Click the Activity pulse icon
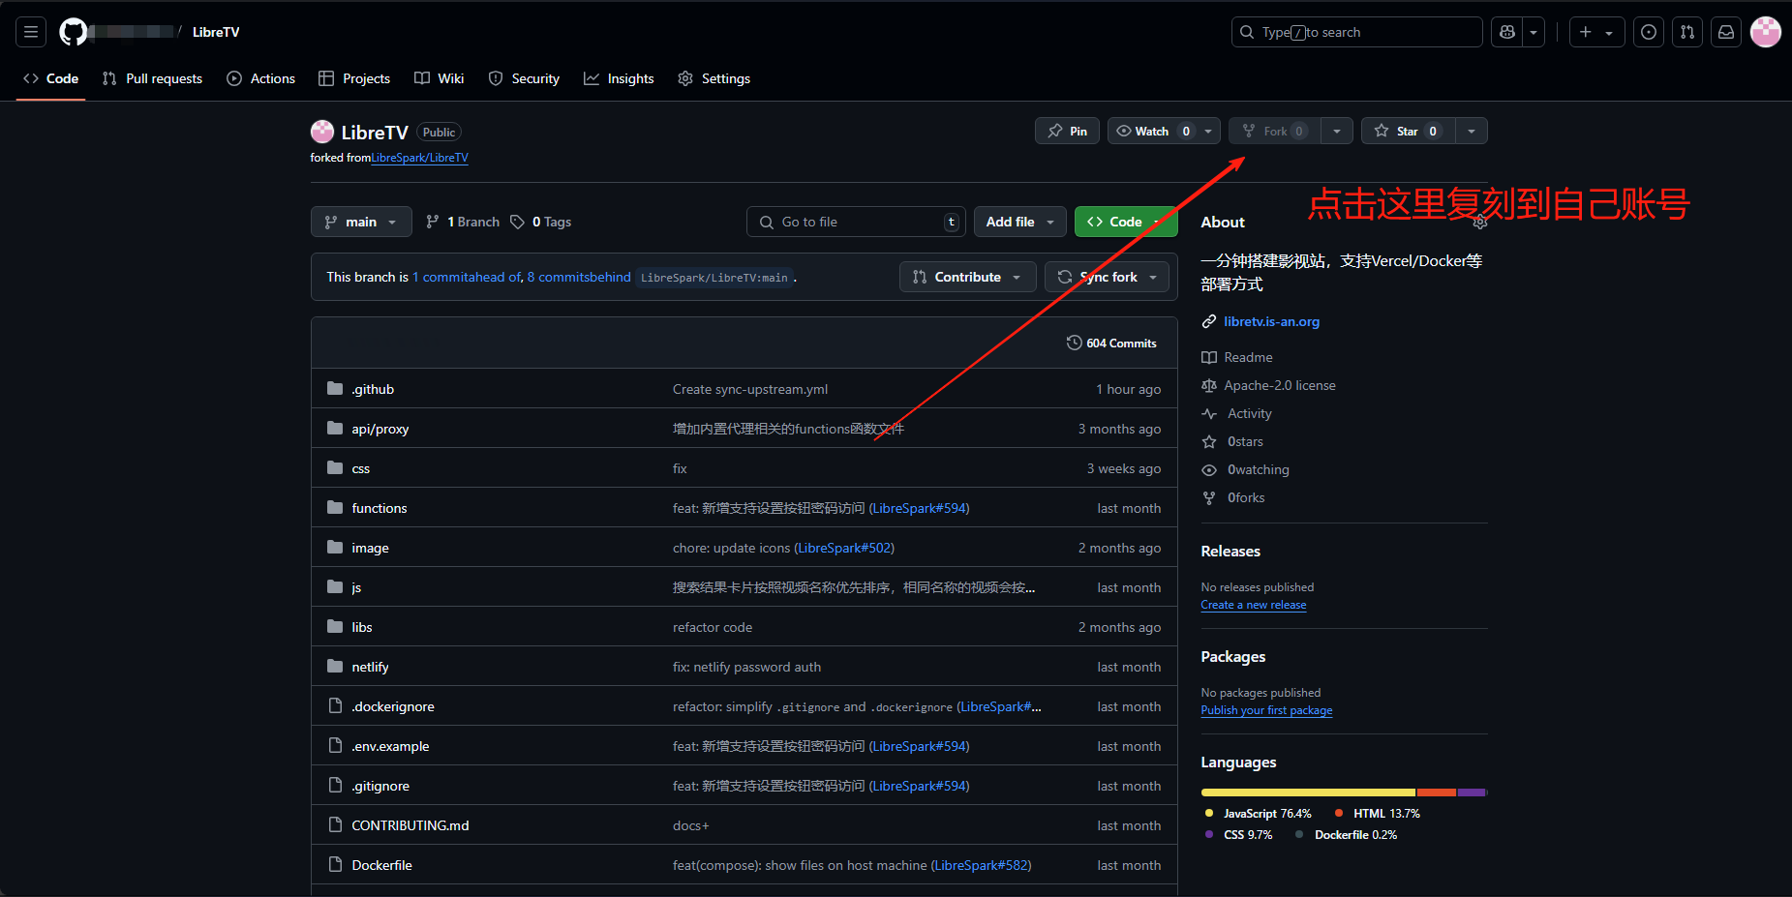Viewport: 1792px width, 897px height. [x=1209, y=413]
